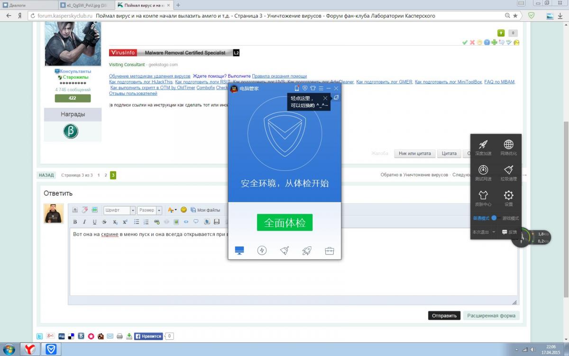569x356 pixels.
Task: Open the broom cleanup tab in PC Manager
Action: point(284,250)
